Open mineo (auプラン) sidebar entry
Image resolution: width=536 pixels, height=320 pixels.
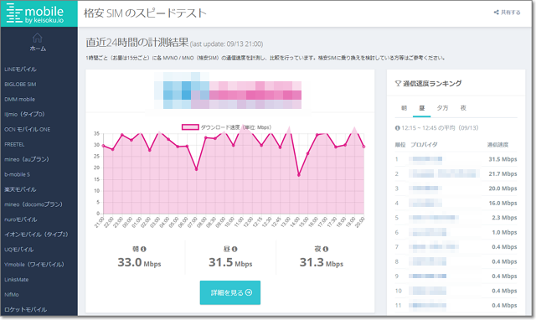27,159
